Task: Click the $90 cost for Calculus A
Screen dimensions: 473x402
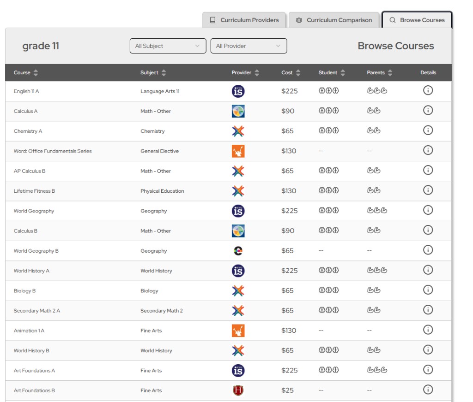Action: pos(288,111)
